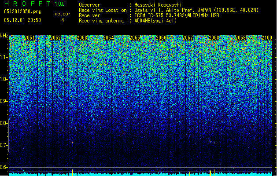
Task: Click the 2053 time marker
Action: (82, 38)
